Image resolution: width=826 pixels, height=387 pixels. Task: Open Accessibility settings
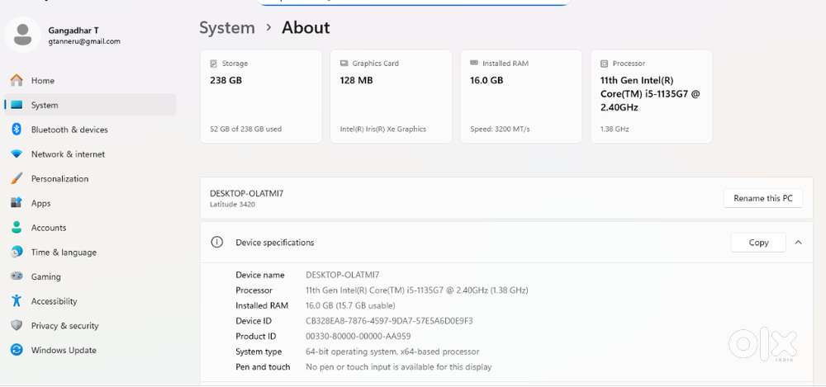point(90,300)
